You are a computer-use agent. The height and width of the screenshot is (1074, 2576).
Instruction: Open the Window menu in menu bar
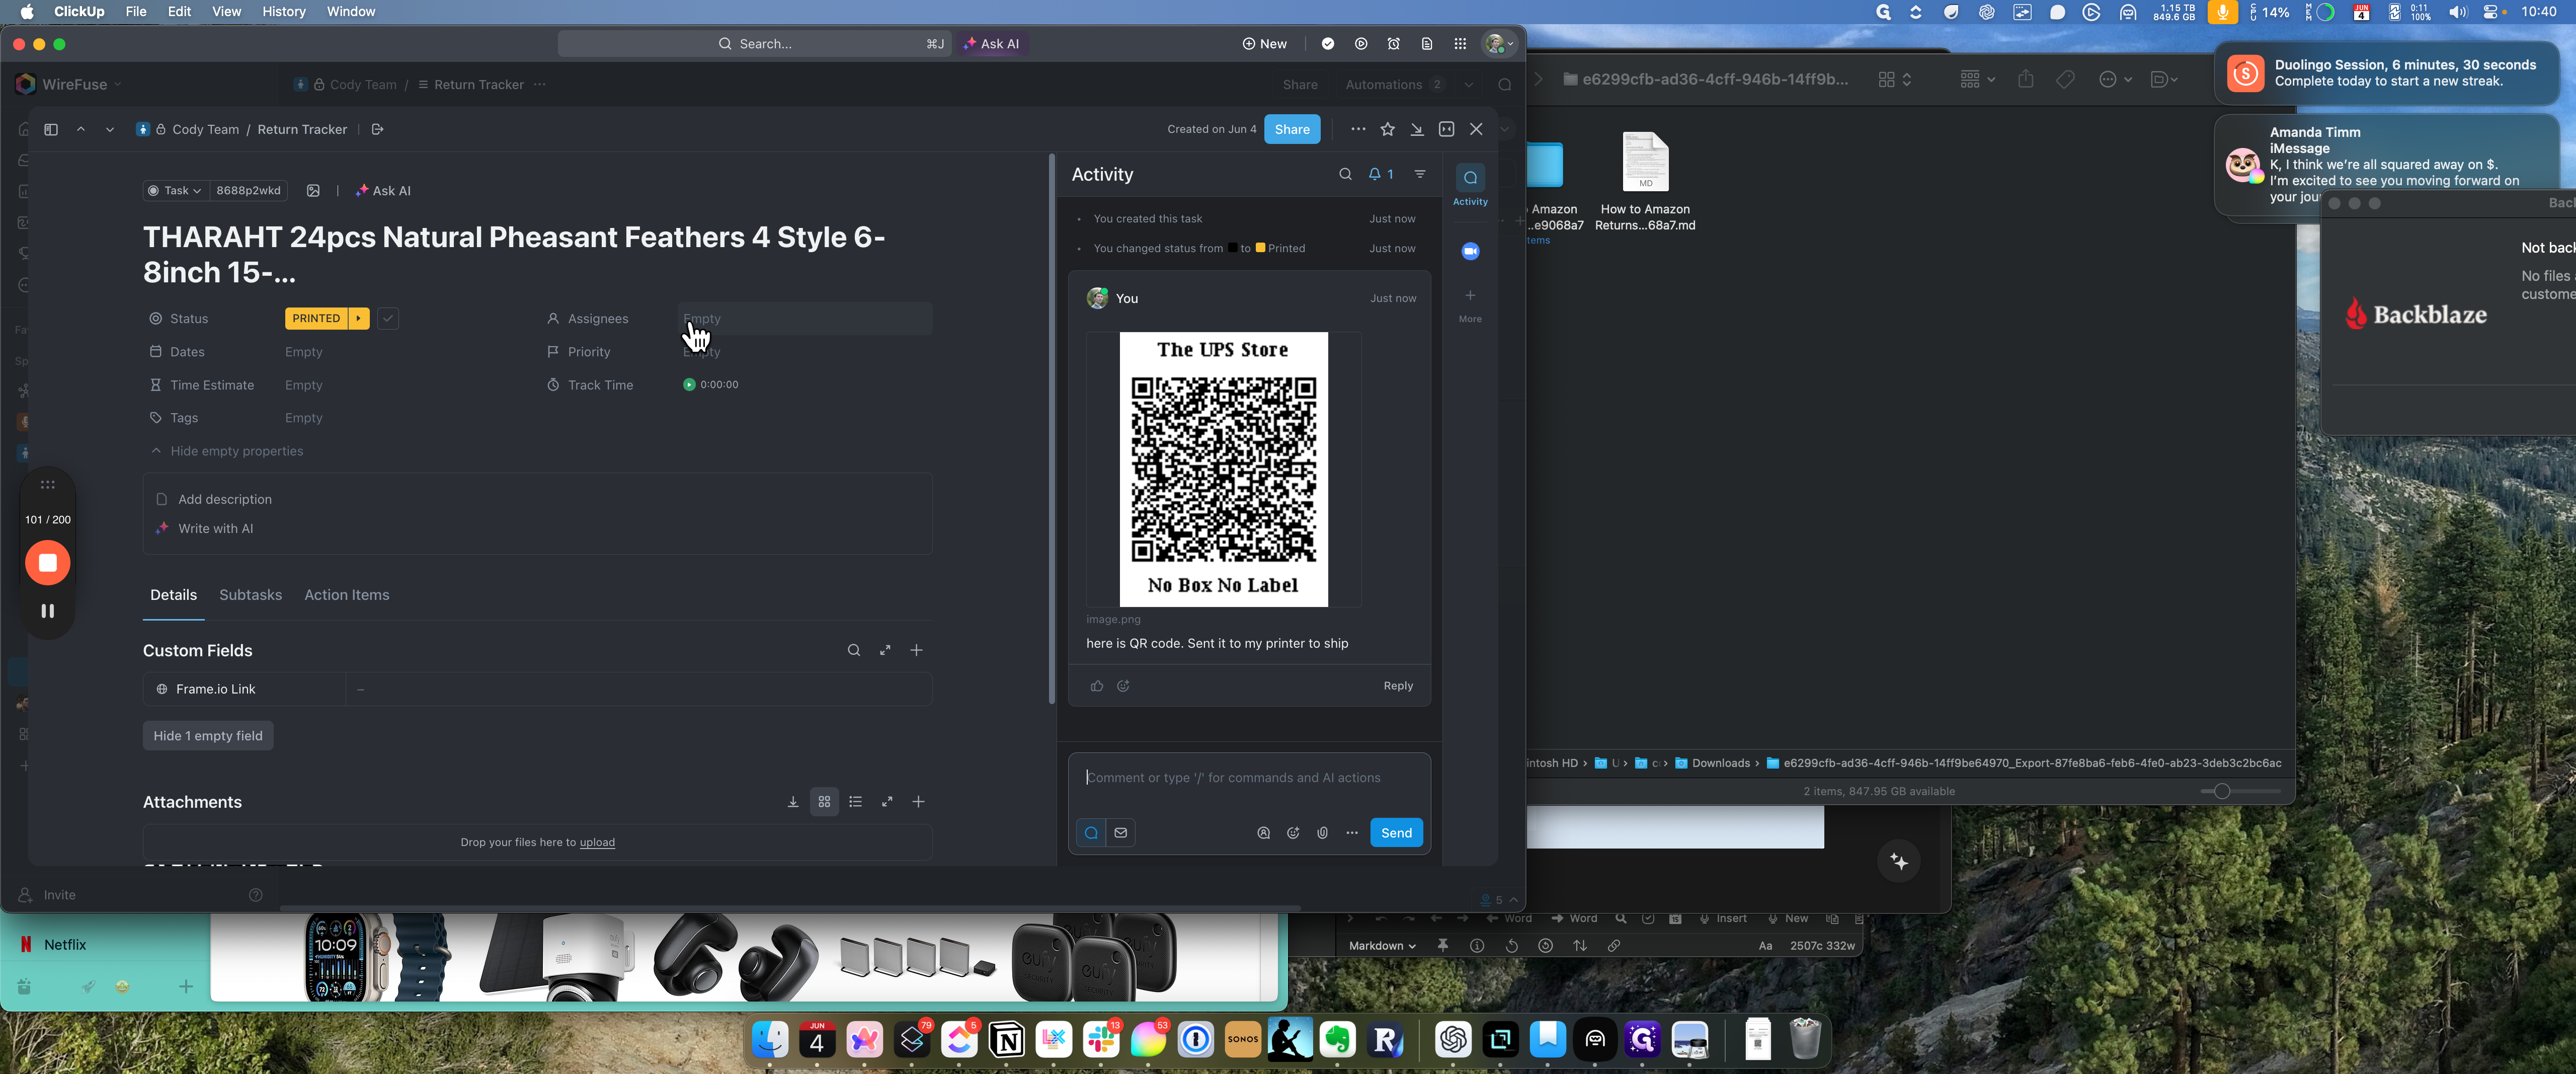[351, 12]
